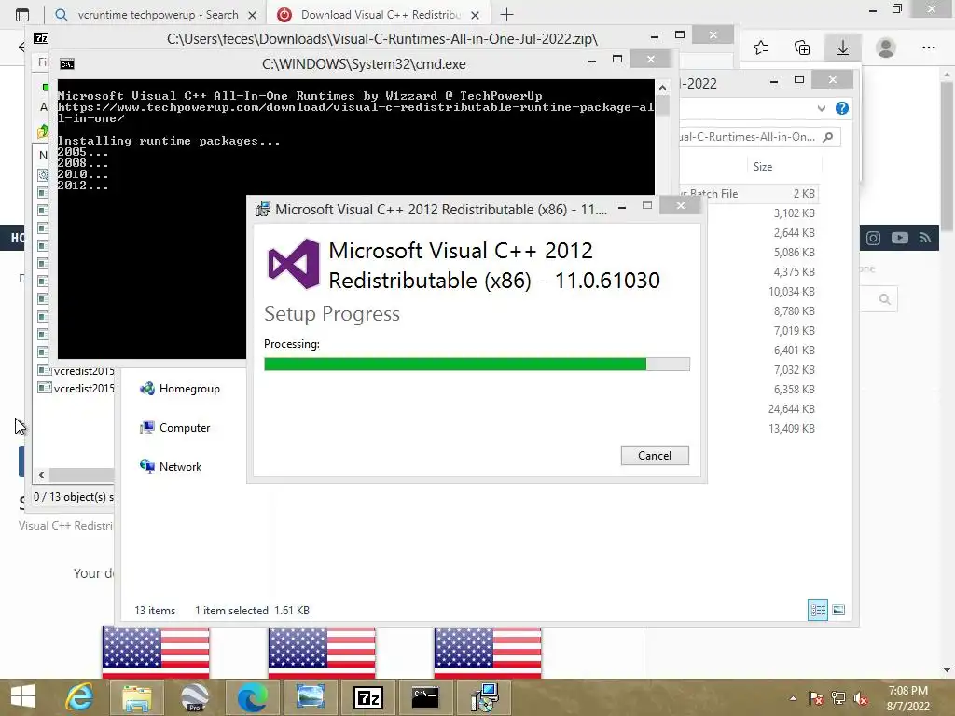Open Edge tab actions menu icon
955x716 pixels.
pyautogui.click(x=22, y=15)
